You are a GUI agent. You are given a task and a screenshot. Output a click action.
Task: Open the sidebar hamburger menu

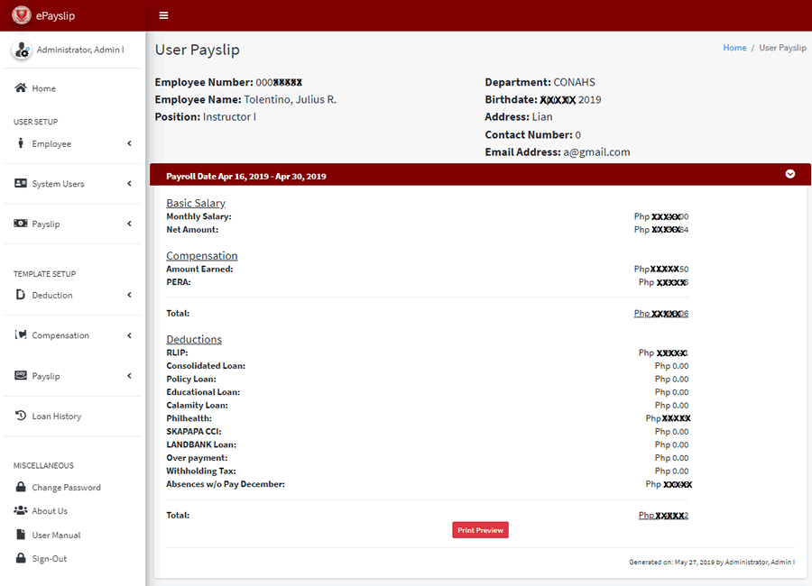(163, 15)
